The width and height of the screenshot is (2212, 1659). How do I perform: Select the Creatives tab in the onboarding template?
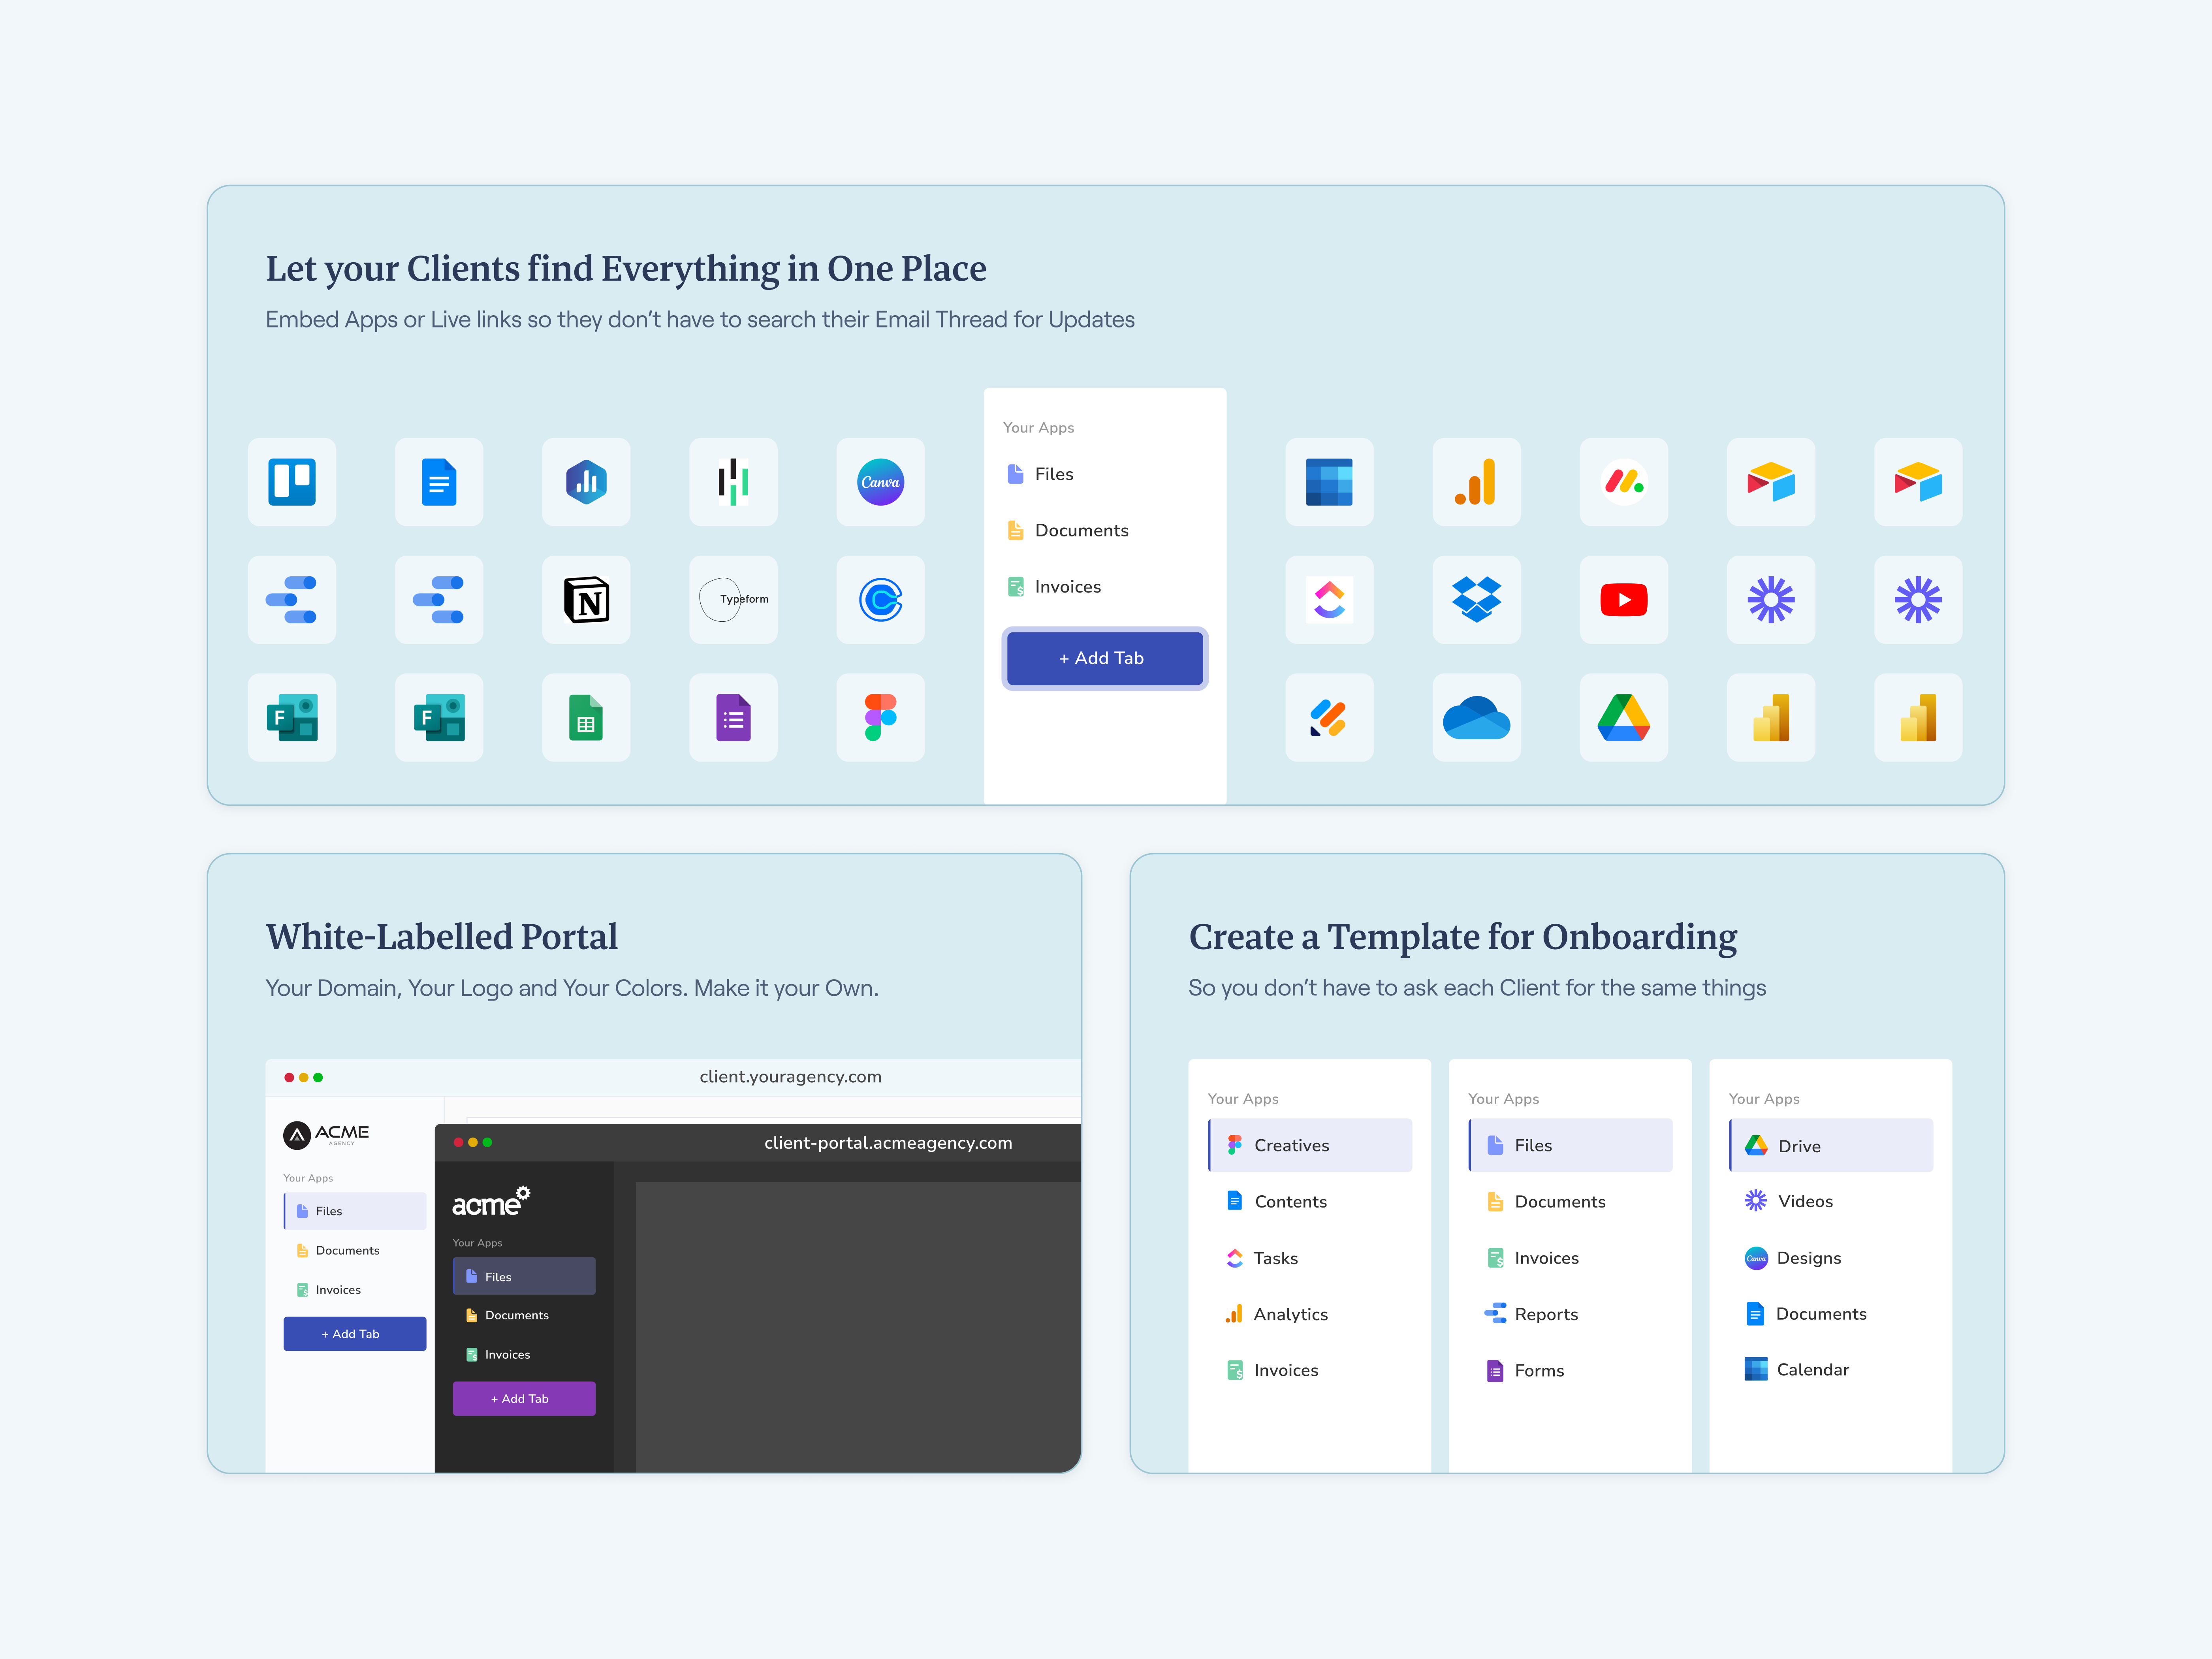coord(1291,1145)
